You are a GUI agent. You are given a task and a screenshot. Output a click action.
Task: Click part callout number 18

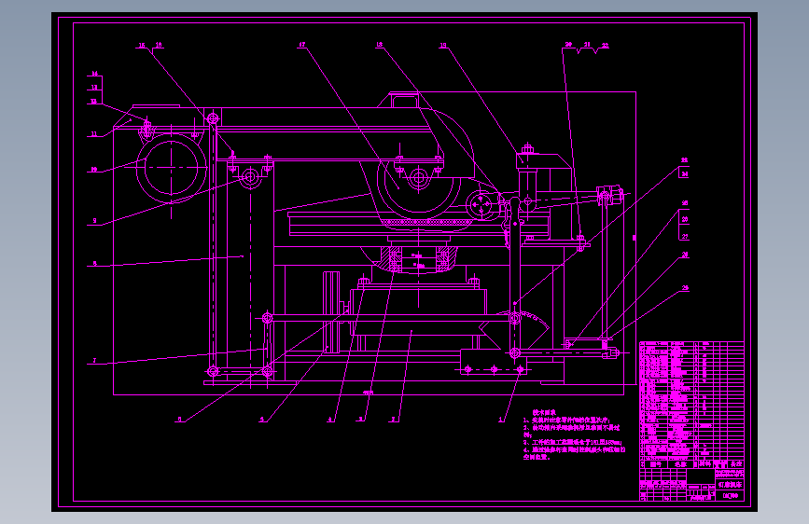pos(379,46)
